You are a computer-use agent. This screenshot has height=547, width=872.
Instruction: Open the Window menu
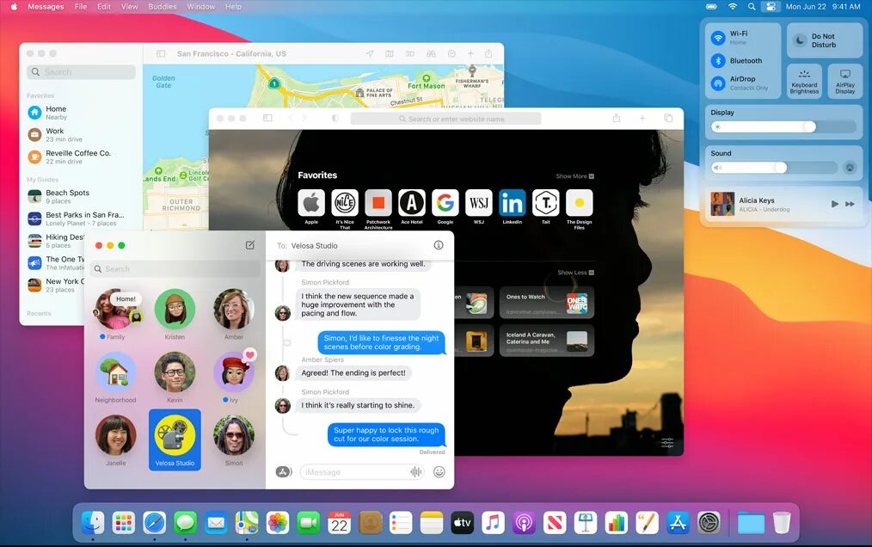coord(200,6)
